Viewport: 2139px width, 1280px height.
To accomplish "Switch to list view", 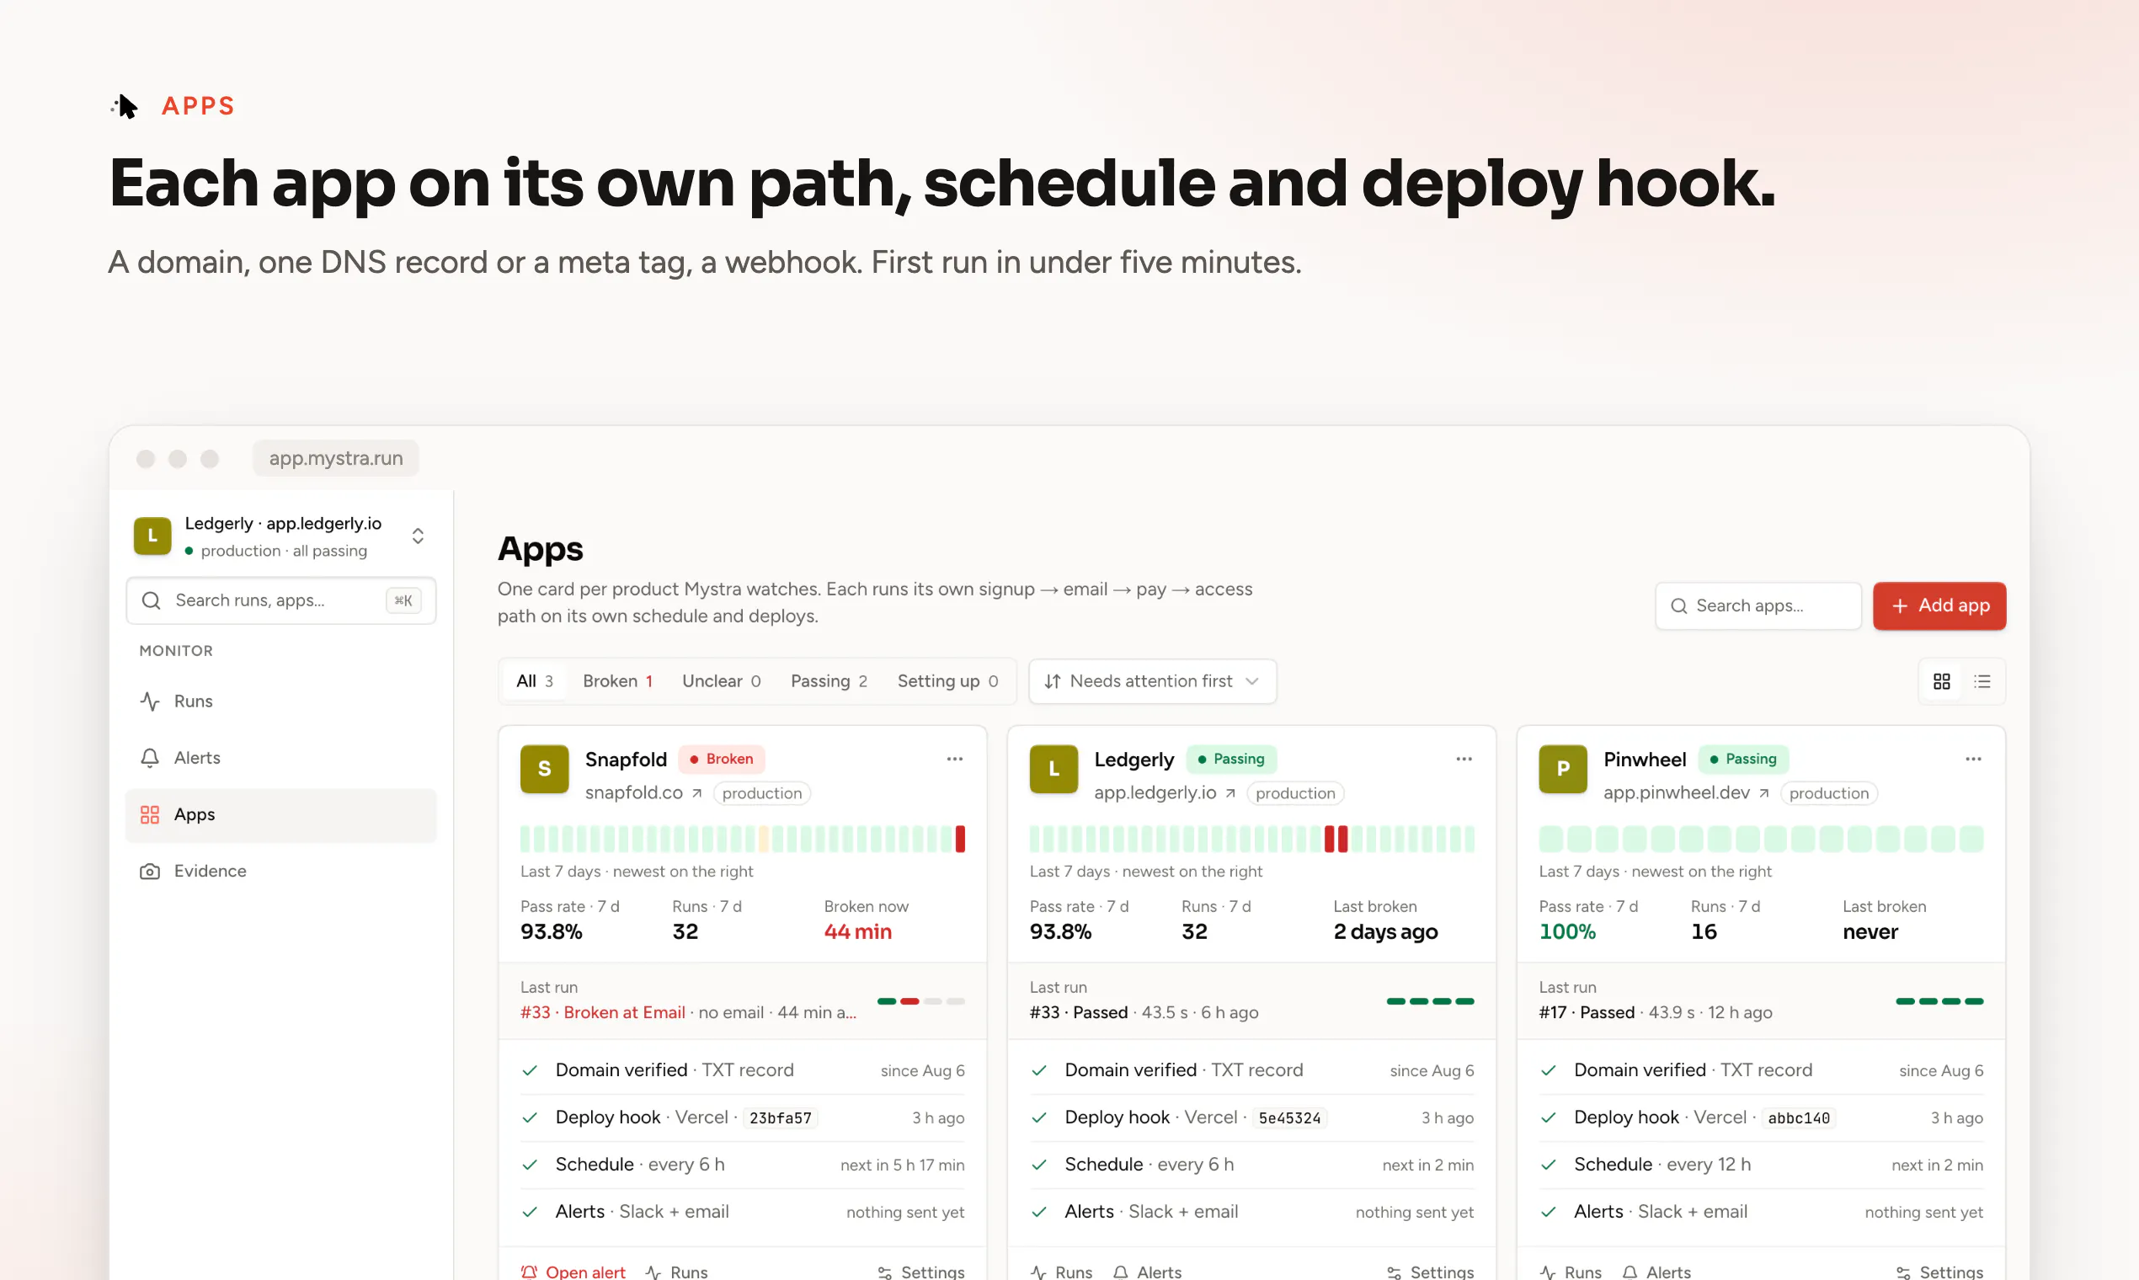I will (1982, 681).
